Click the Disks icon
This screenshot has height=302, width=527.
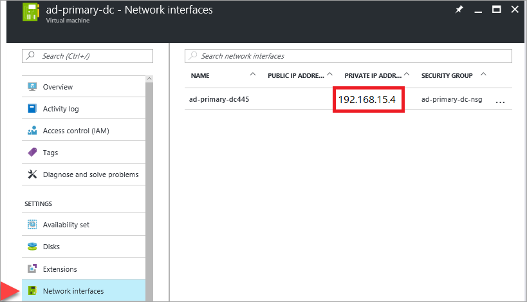(32, 247)
